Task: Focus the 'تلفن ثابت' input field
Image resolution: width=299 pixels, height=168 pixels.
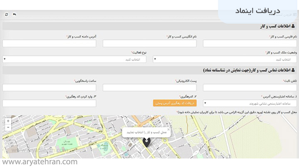Action: pyautogui.click(x=250, y=88)
